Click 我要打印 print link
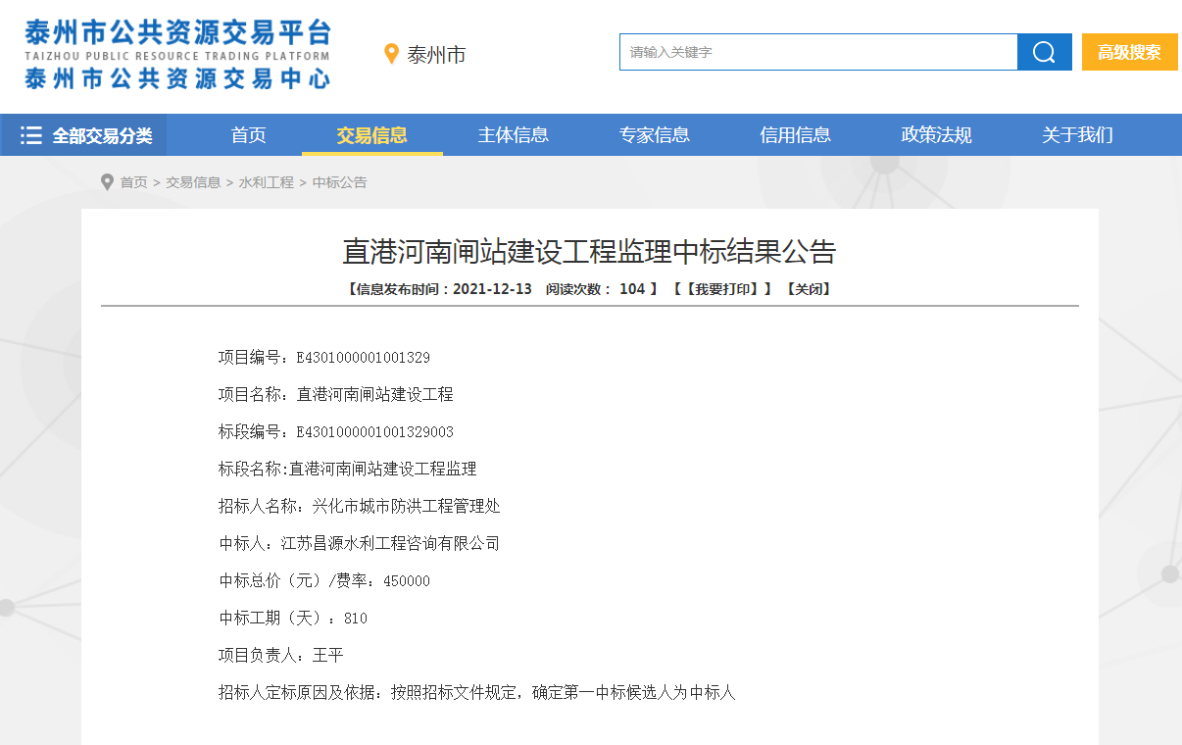This screenshot has height=745, width=1182. tap(722, 289)
